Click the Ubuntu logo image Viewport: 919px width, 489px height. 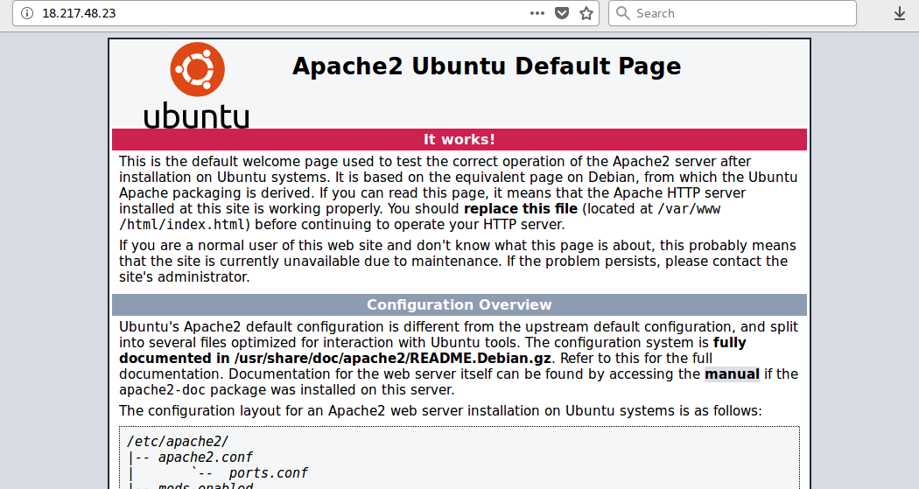tap(196, 85)
